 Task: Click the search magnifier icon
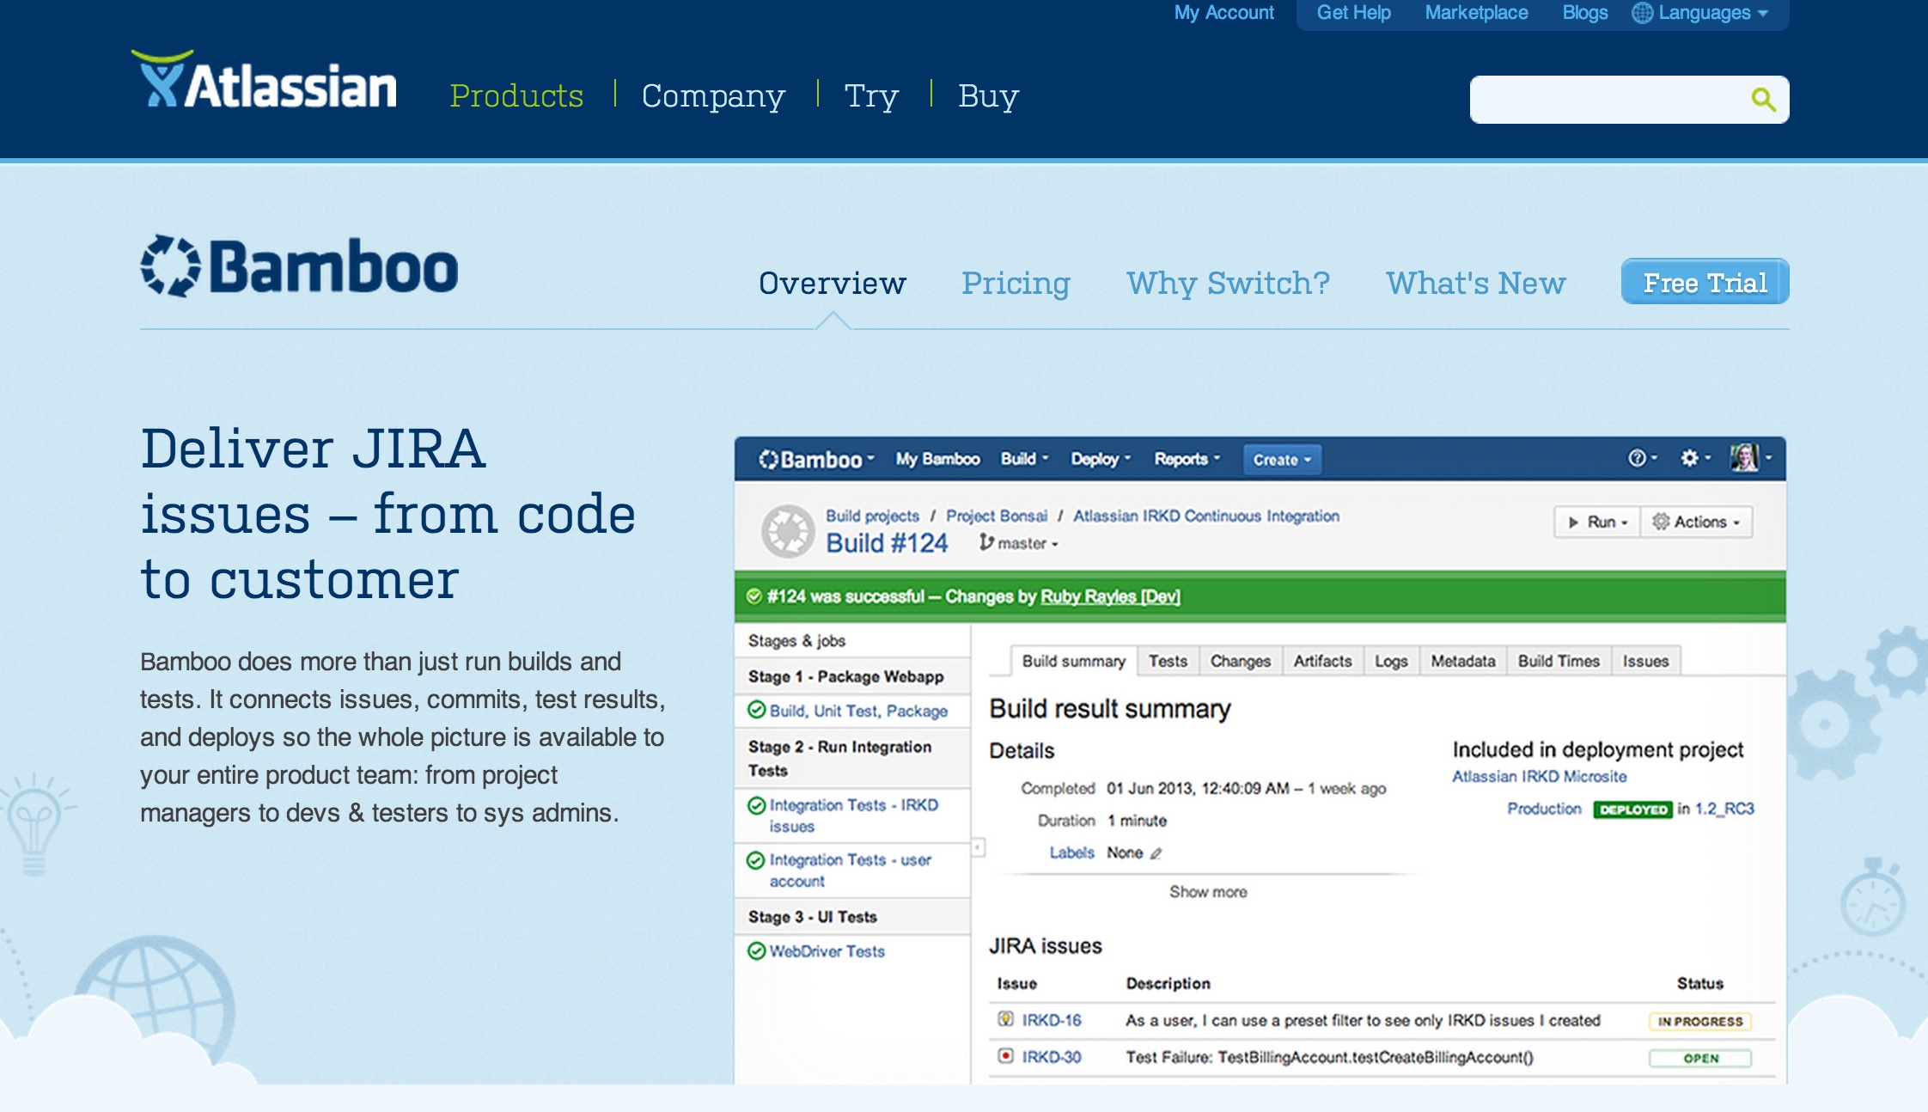(x=1763, y=100)
